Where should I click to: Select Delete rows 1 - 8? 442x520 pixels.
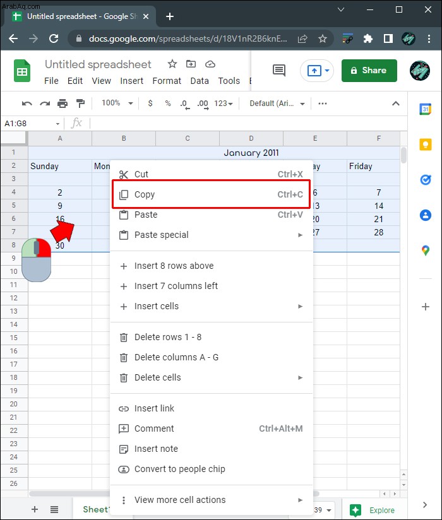212,337
